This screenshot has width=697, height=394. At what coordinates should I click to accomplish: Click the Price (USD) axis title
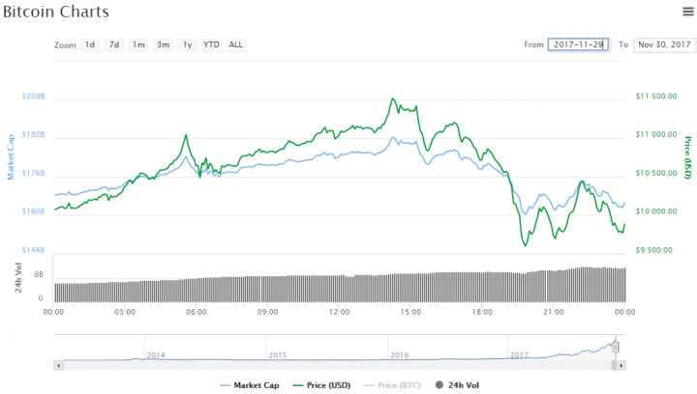coord(687,157)
